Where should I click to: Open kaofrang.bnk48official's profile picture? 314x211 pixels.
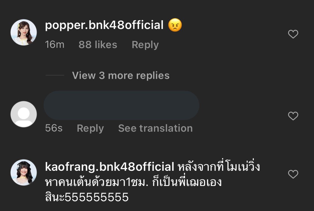click(x=24, y=172)
